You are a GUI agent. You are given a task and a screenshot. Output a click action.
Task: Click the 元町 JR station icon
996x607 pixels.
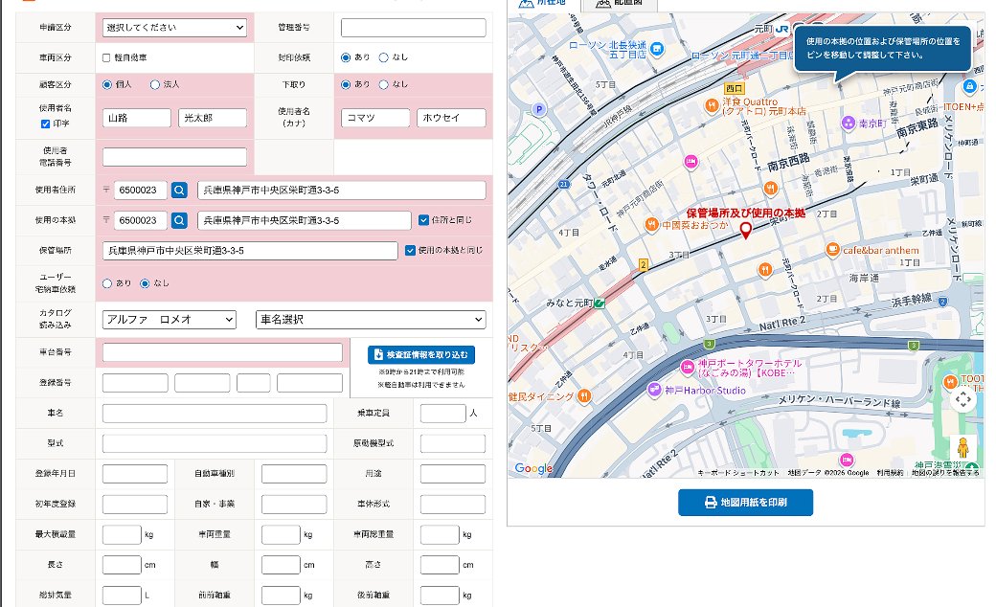click(x=781, y=29)
